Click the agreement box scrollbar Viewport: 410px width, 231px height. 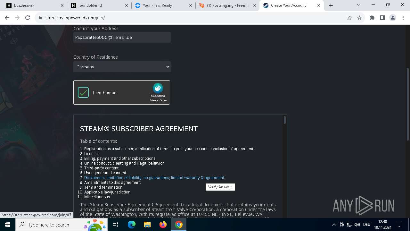[285, 120]
